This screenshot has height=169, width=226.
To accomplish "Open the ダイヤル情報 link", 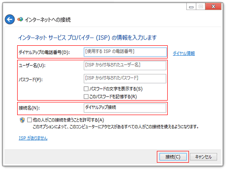I will [184, 53].
